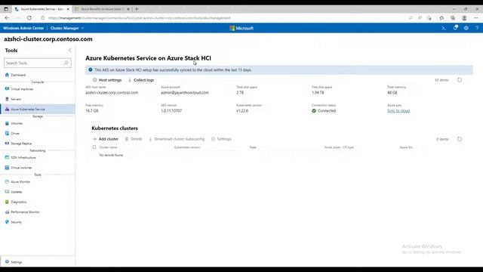The width and height of the screenshot is (483, 272).
Task: Open browser tab actions menu icon
Action: pyautogui.click(x=6, y=9)
